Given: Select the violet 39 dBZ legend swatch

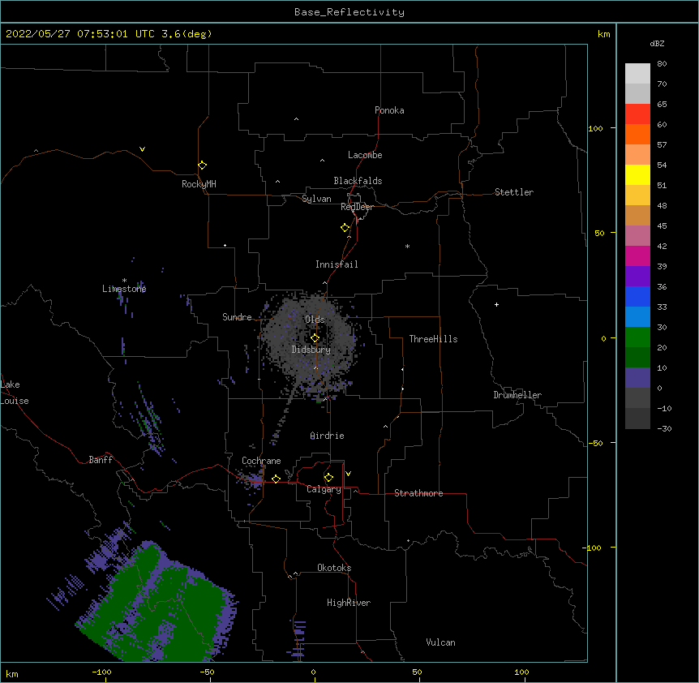Looking at the screenshot, I should 637,276.
